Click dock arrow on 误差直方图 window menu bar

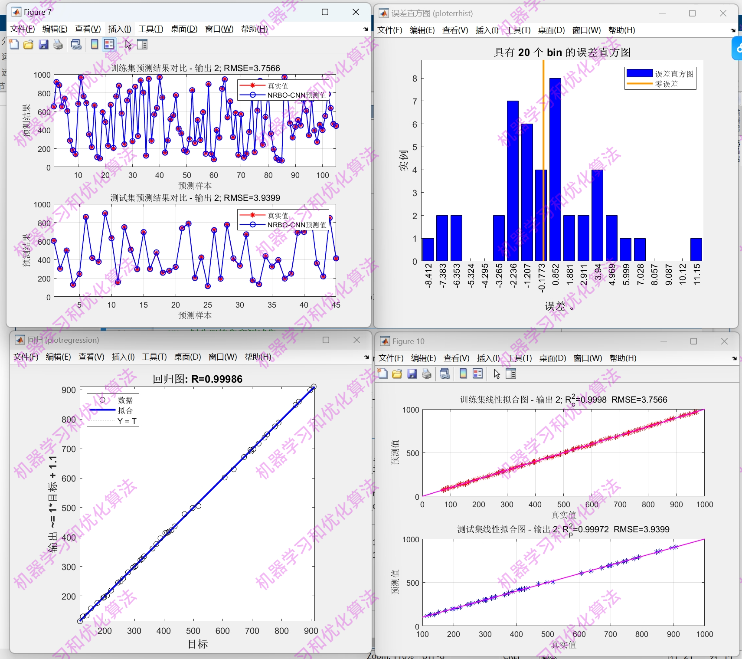tap(733, 30)
